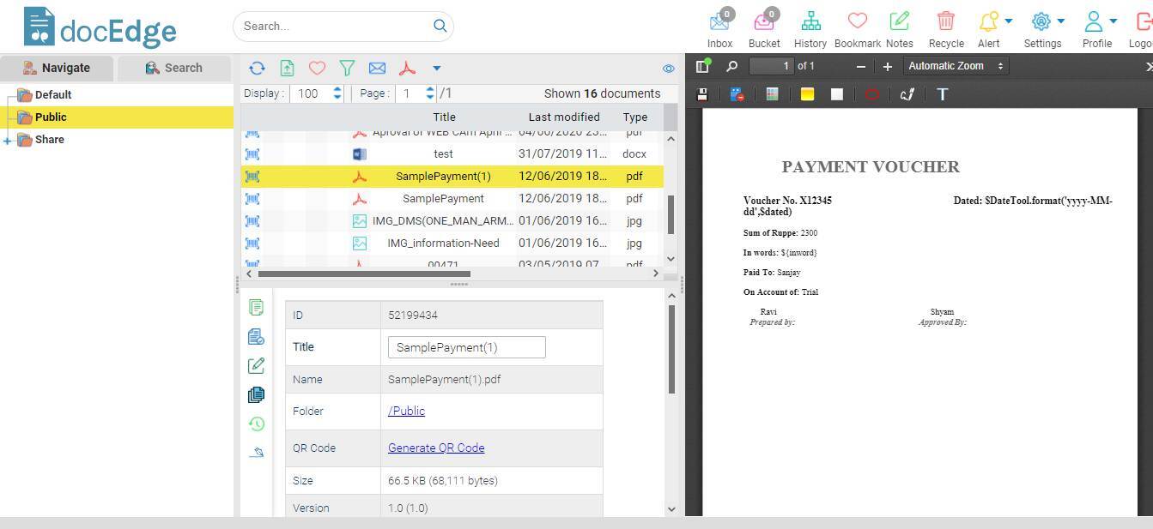This screenshot has height=529, width=1153.
Task: Upload a new document via the upload icon
Action: [x=287, y=68]
